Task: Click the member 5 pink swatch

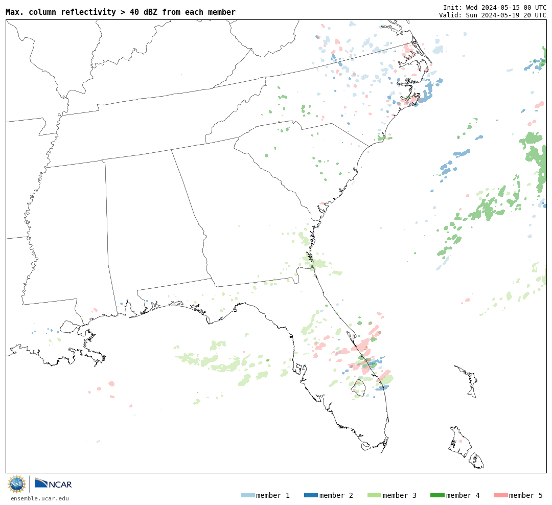Action: (x=500, y=495)
